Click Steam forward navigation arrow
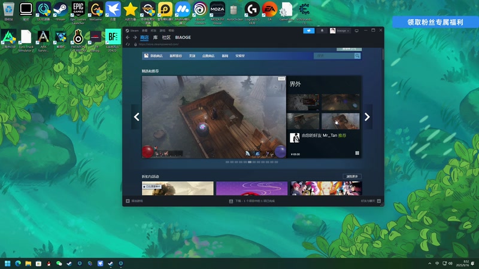This screenshot has width=479, height=269. coord(135,38)
